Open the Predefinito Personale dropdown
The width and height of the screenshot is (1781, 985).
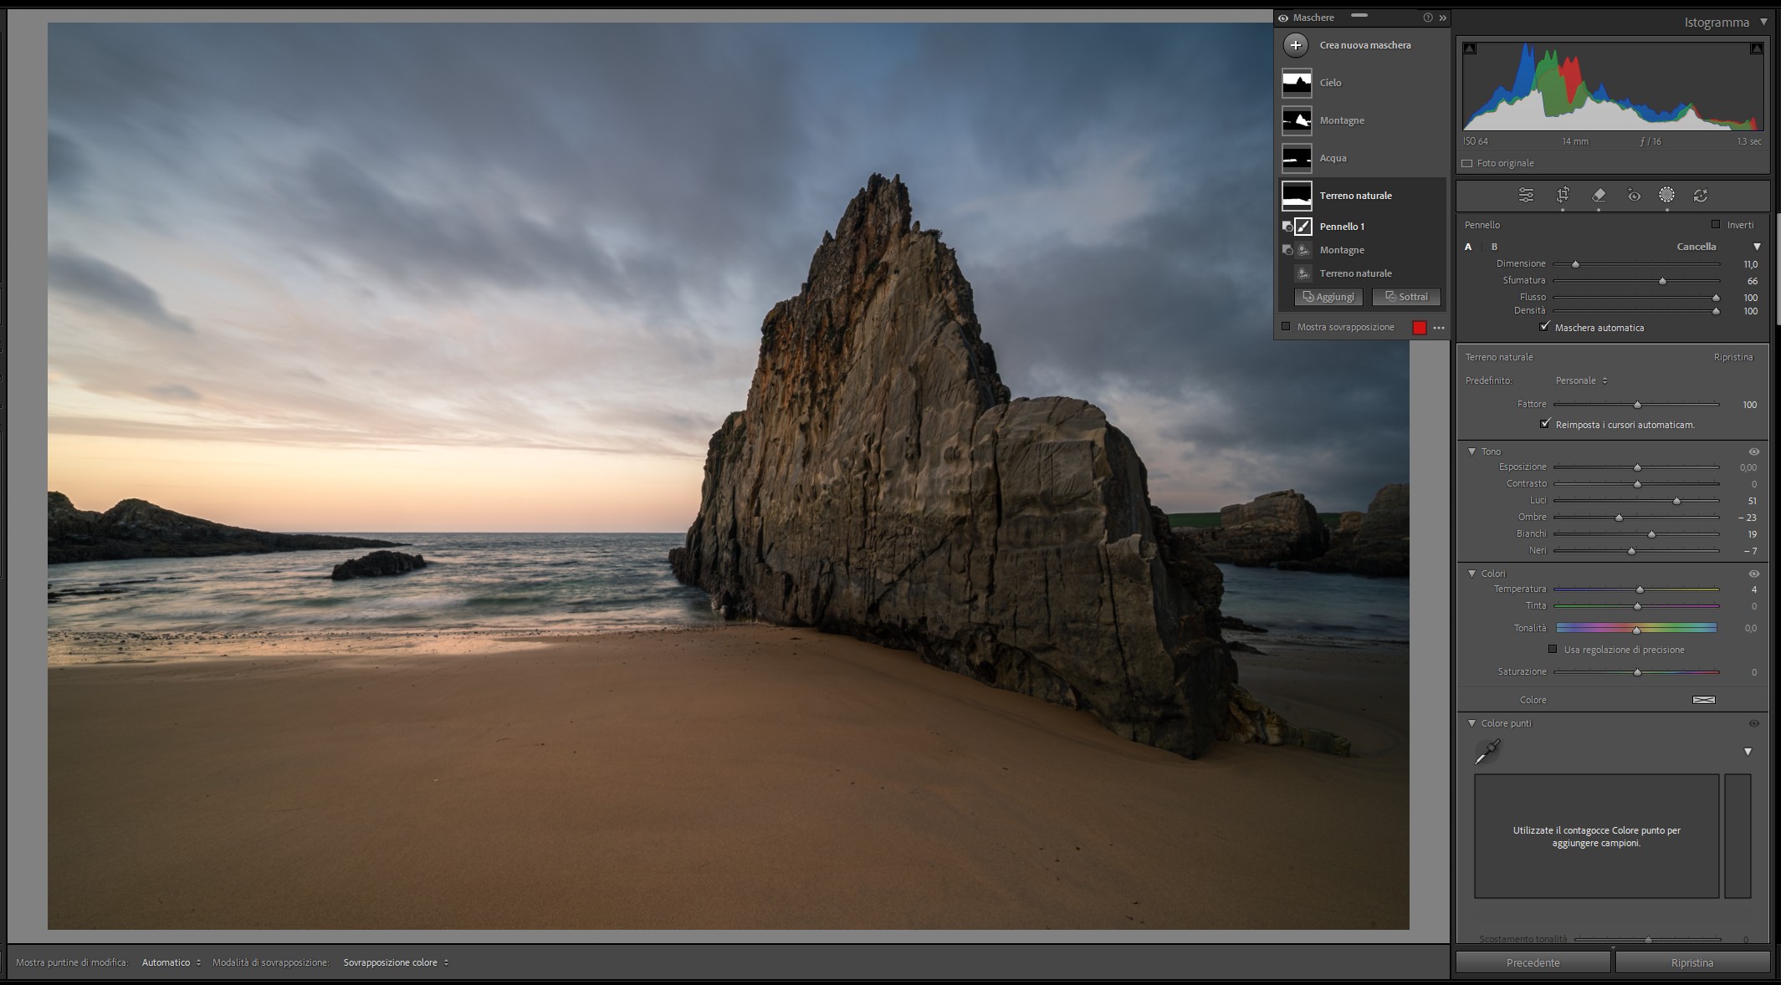coord(1581,380)
